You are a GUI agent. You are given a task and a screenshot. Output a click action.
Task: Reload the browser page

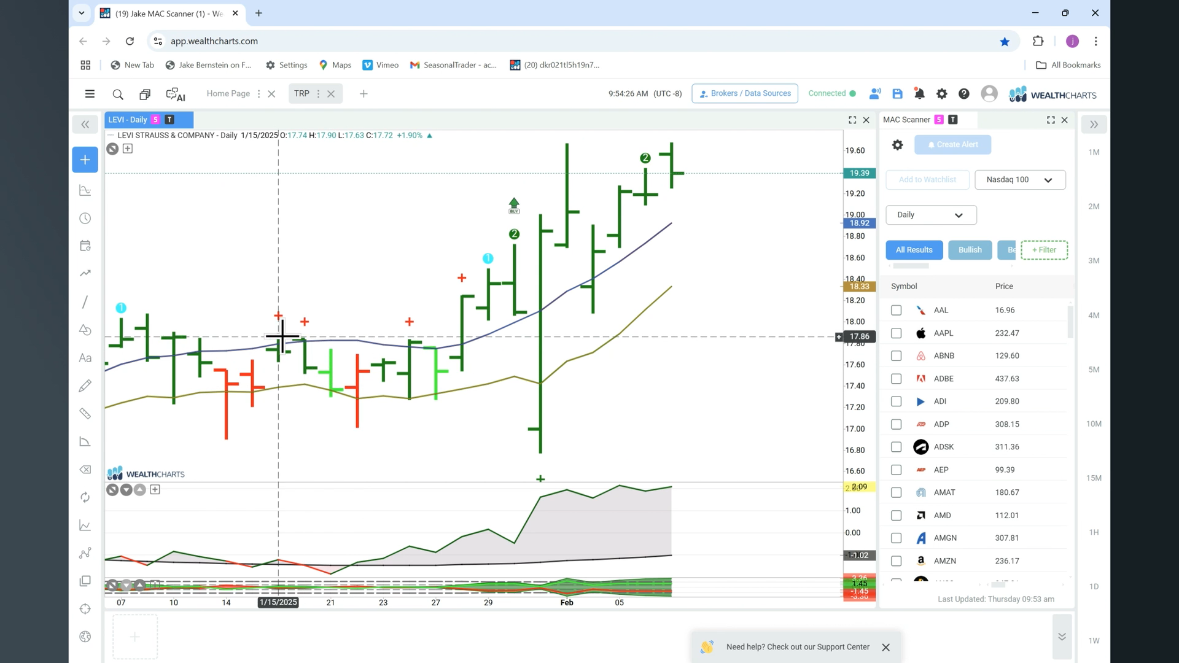pos(130,41)
